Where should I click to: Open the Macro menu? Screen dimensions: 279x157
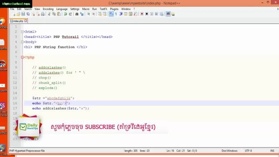point(86,9)
